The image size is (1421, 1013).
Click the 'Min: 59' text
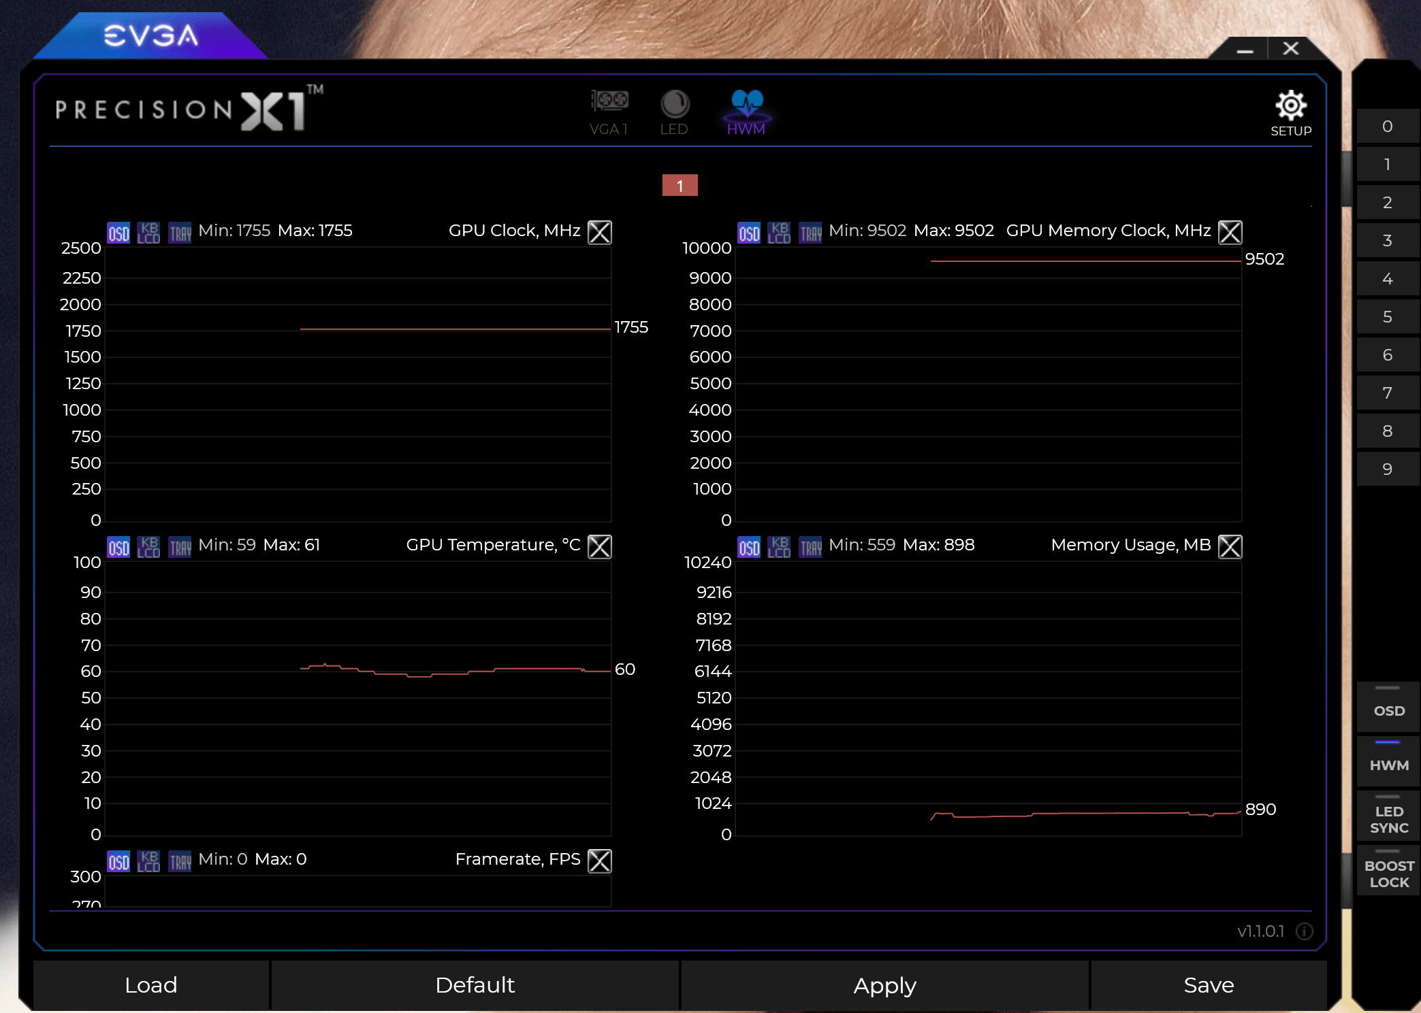click(x=227, y=545)
